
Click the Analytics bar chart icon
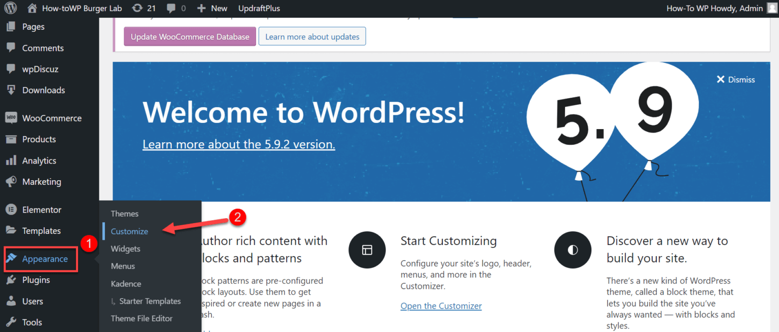pyautogui.click(x=11, y=160)
